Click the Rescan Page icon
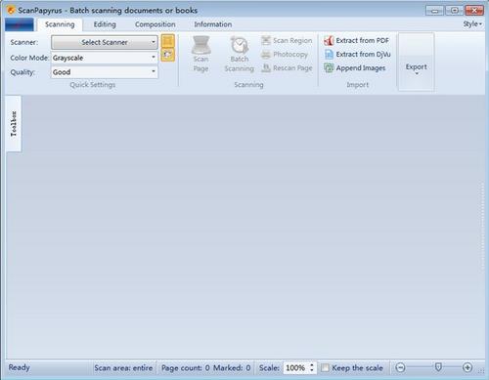The width and height of the screenshot is (489, 380). [266, 67]
